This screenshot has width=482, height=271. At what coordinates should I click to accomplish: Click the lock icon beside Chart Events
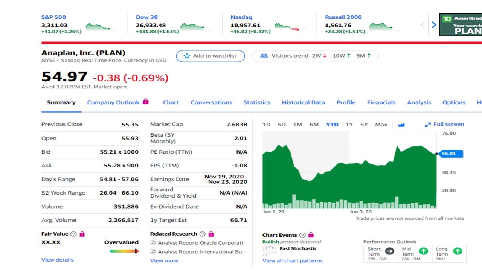311,235
